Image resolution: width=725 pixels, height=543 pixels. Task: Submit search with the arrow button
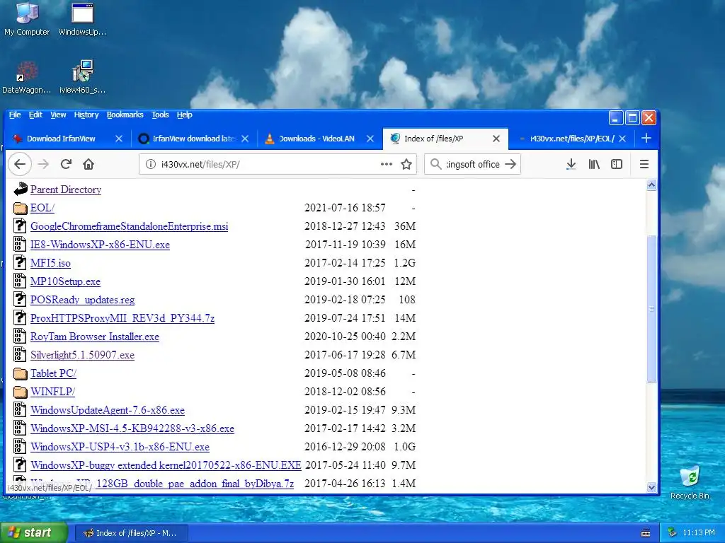510,164
